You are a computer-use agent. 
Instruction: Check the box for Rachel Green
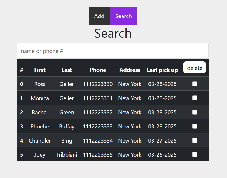pyautogui.click(x=195, y=112)
